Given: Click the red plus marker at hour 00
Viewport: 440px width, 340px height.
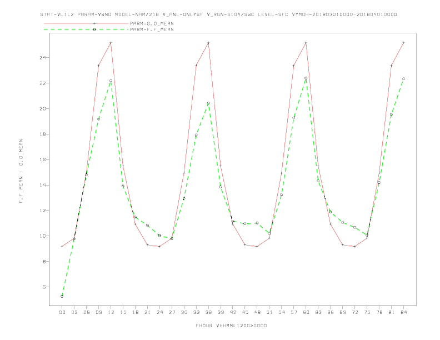Looking at the screenshot, I should click(62, 246).
